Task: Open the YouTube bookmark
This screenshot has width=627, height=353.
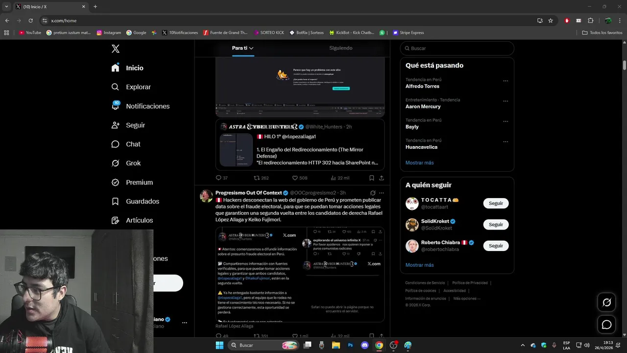Action: coord(30,33)
